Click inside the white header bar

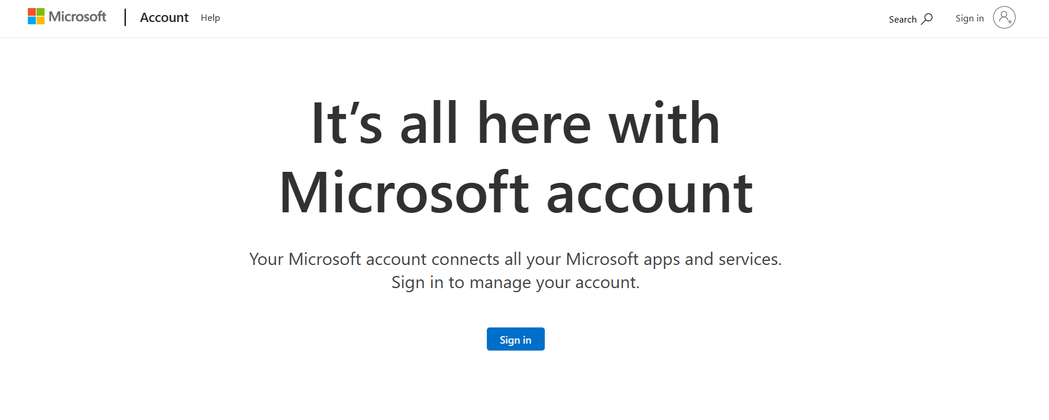point(522,18)
